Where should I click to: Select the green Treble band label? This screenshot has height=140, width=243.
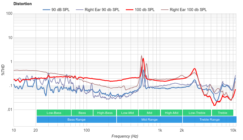tap(222, 113)
